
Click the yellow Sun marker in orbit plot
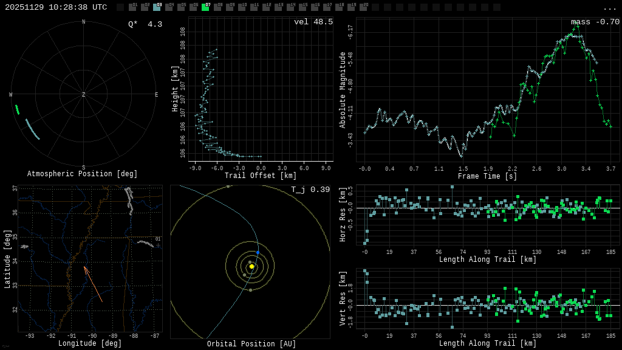251,266
